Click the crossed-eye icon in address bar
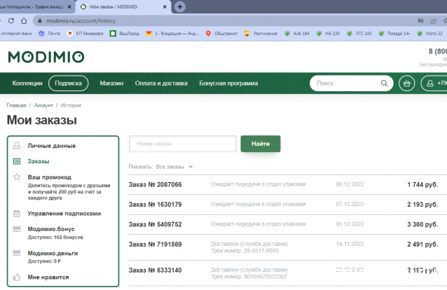Screen dimensions: 447x290 (420, 21)
